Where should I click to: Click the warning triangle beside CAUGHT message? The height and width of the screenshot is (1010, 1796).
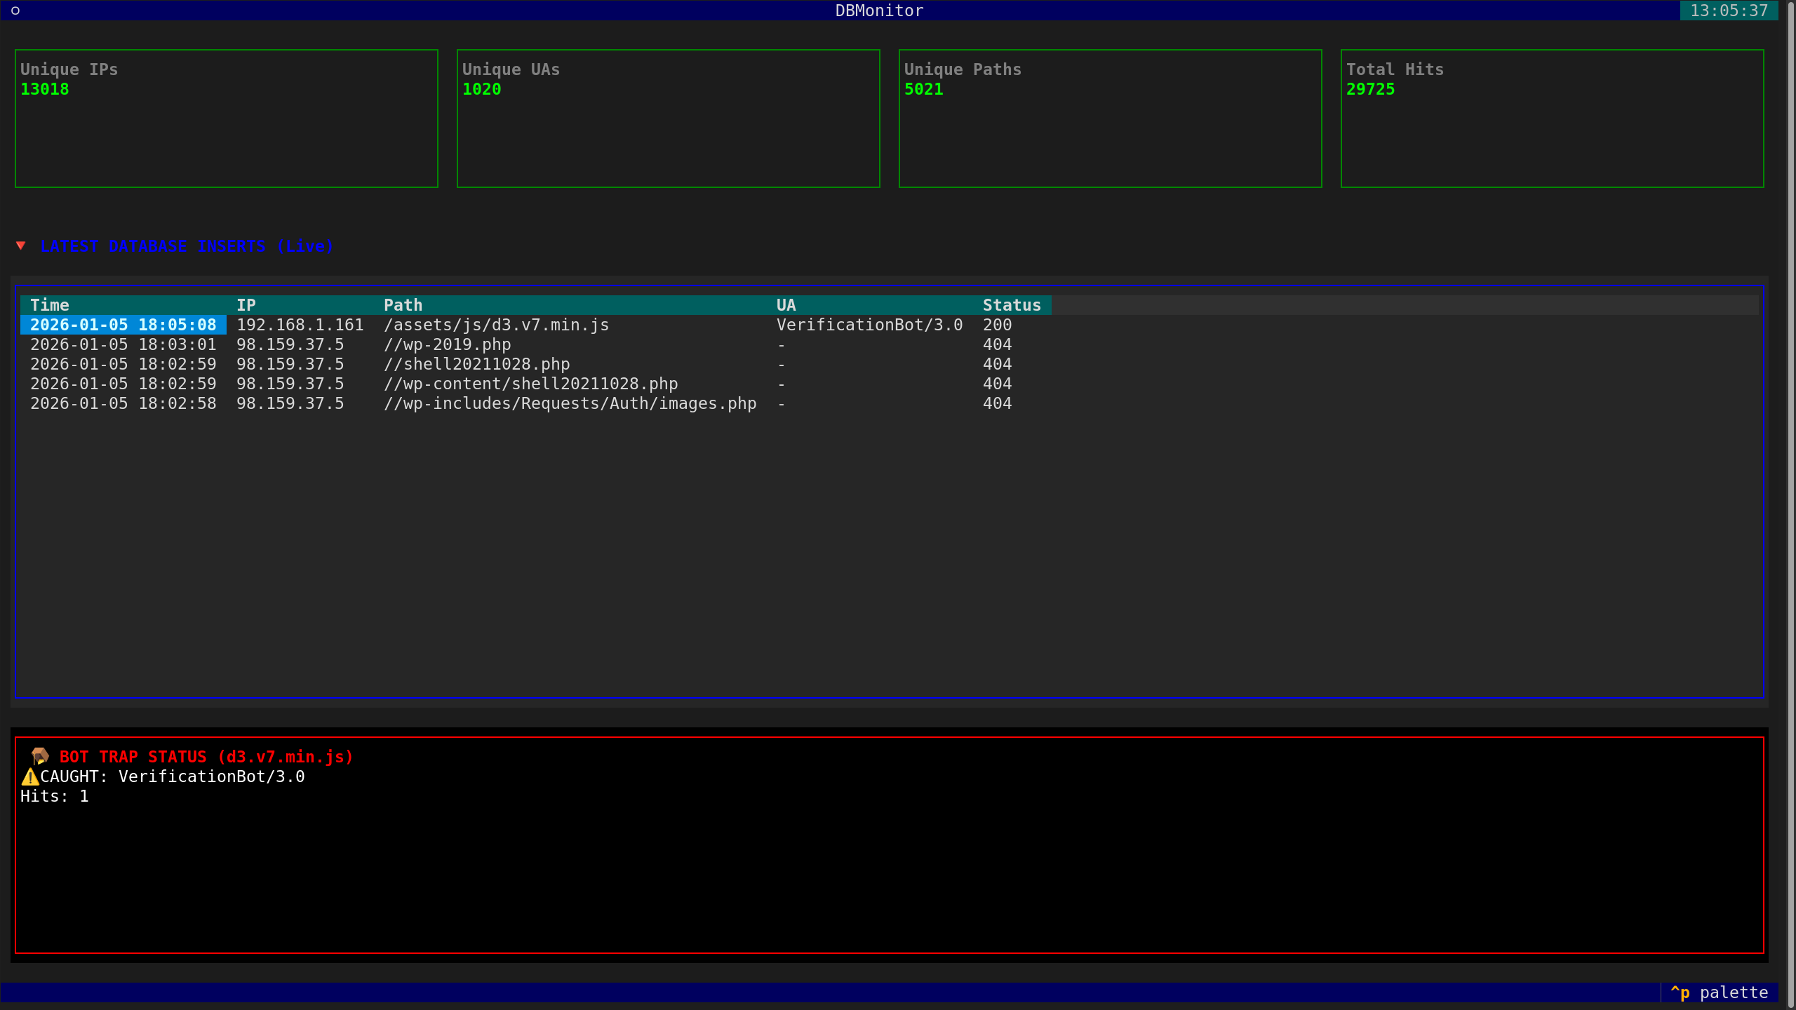coord(29,776)
